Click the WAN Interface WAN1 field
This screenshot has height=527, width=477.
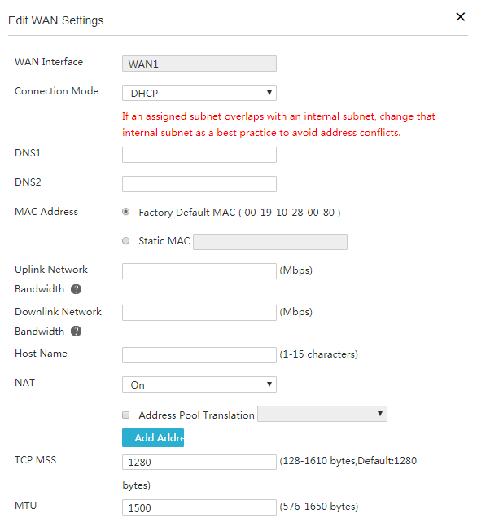(199, 64)
